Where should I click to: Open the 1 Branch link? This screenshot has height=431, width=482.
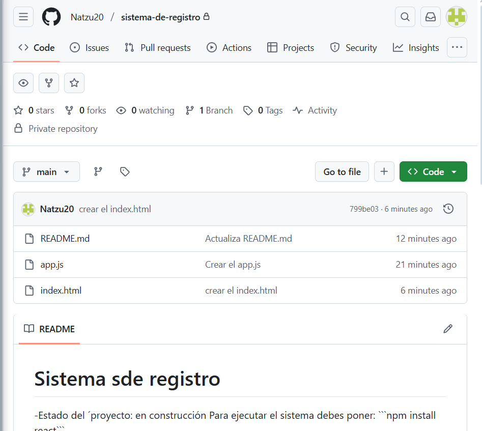point(209,110)
